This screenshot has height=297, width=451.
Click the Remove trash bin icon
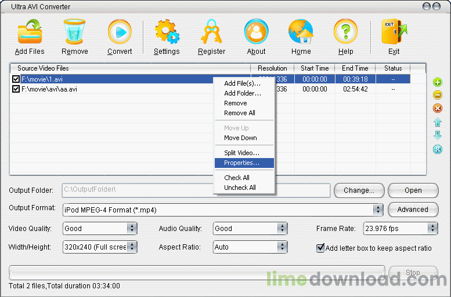pos(74,32)
